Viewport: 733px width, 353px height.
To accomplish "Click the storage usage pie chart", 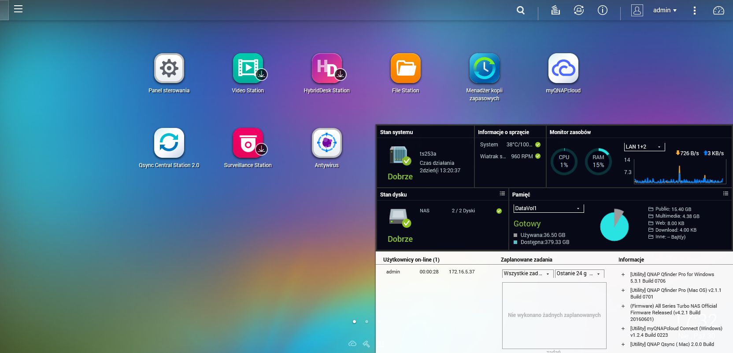I will [615, 225].
